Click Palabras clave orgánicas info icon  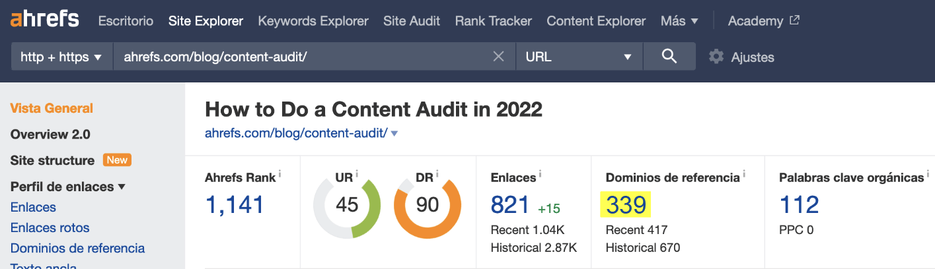click(x=927, y=174)
